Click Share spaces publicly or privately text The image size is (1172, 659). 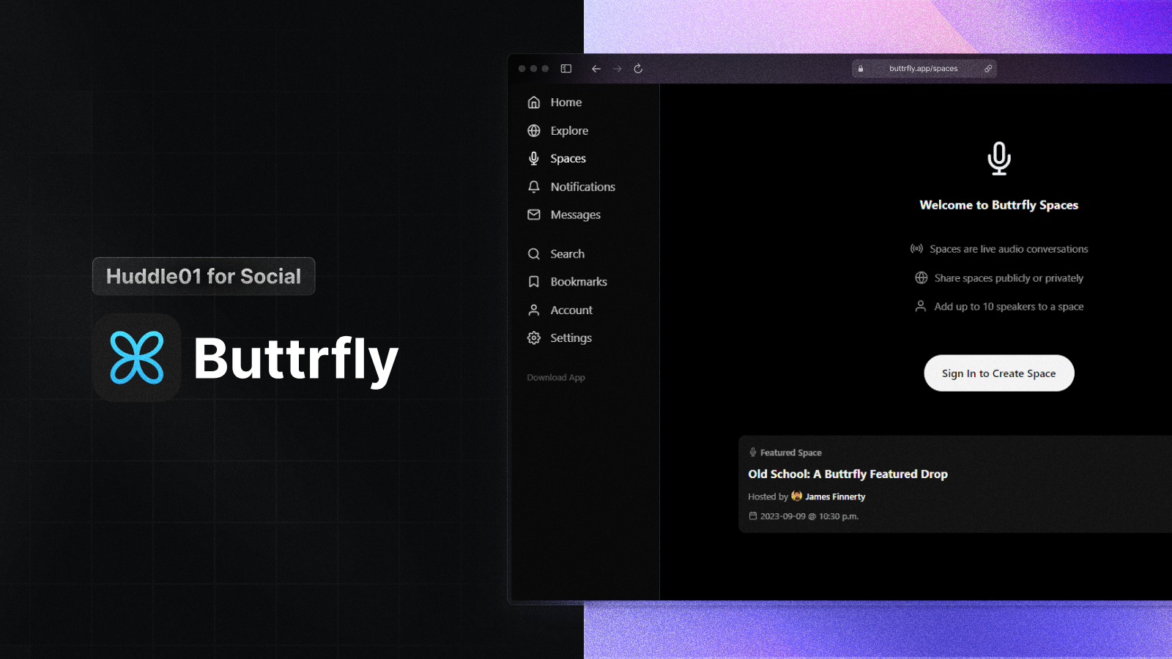click(1009, 278)
